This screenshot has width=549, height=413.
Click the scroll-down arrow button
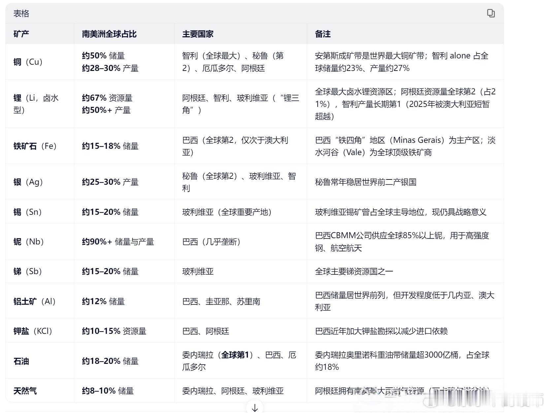pos(255,408)
